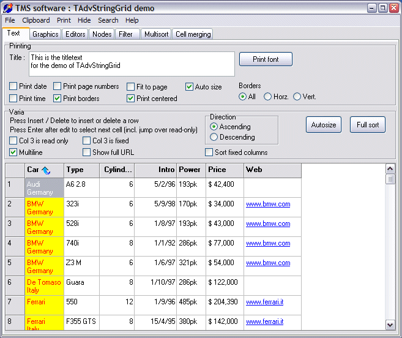
Task: Click the Price column header
Action: [225, 170]
